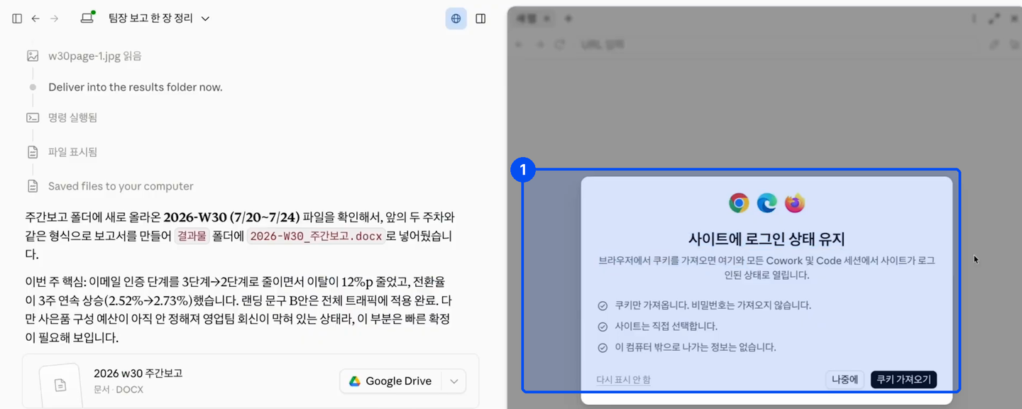
Task: Click the DOCX file thumbnail icon
Action: (60, 385)
